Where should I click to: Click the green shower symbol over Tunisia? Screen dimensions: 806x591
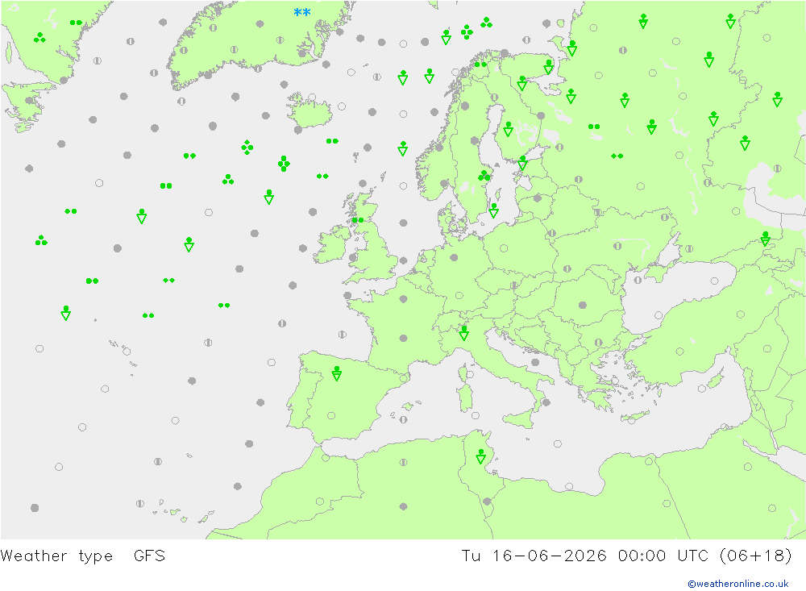coord(480,456)
